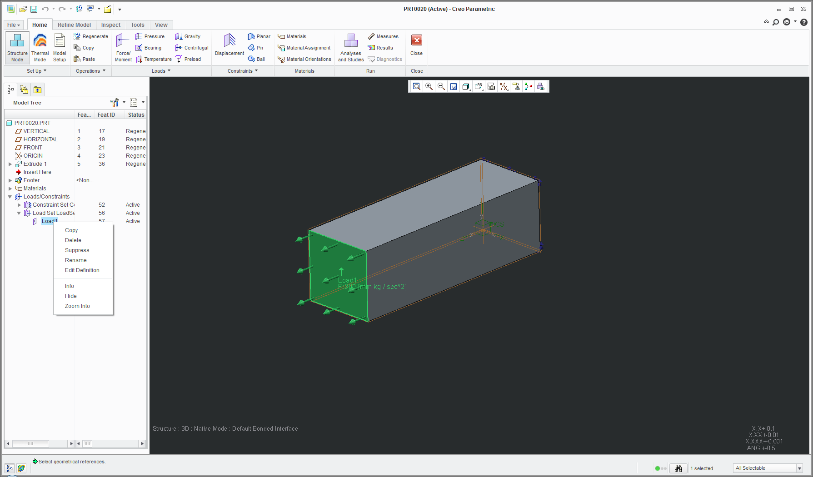Open the All Selectable filter dropdown
813x477 pixels.
coord(799,468)
